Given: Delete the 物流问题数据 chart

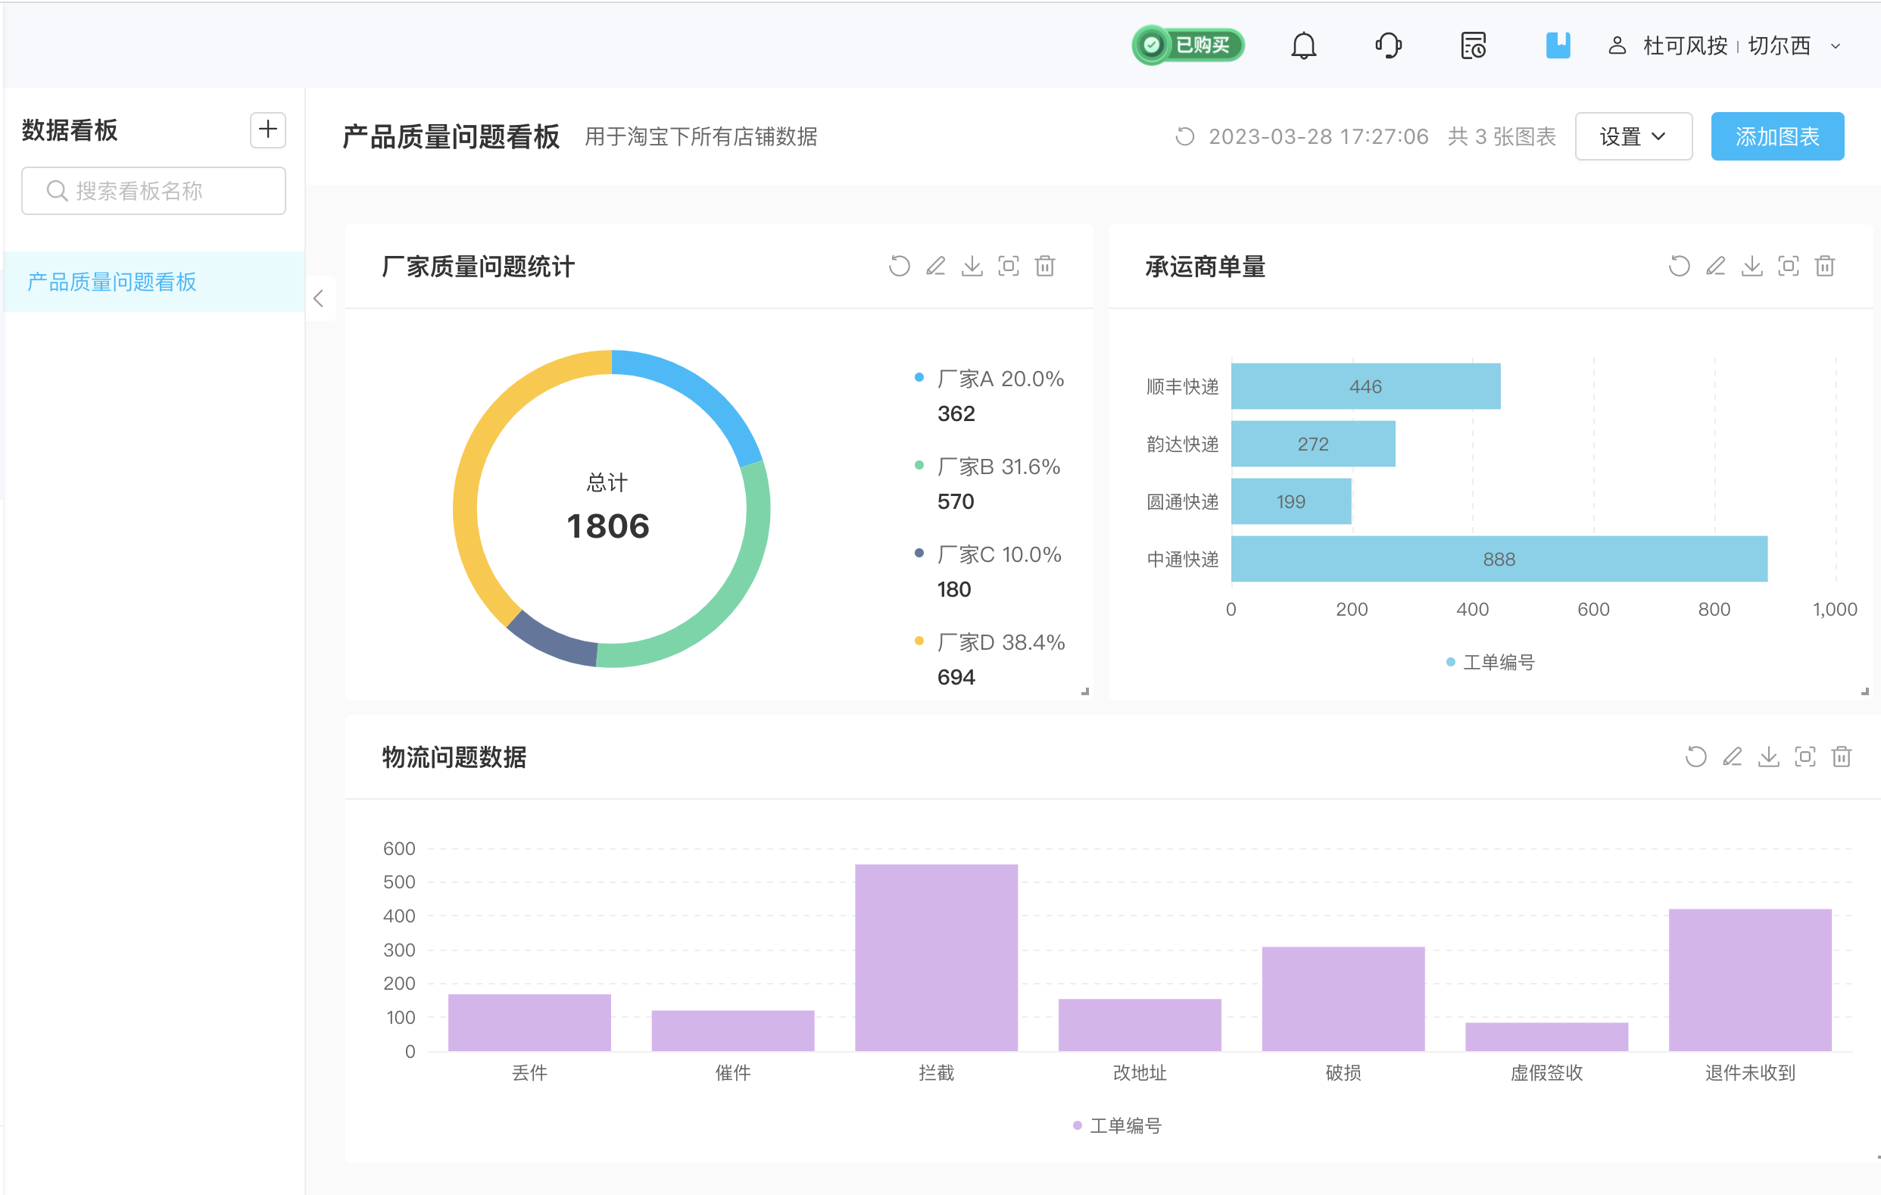Looking at the screenshot, I should point(1842,757).
